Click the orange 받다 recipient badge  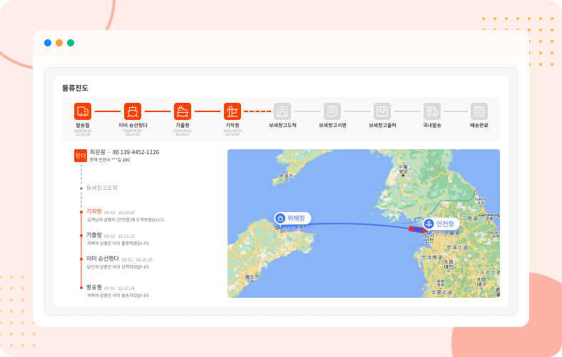point(81,156)
